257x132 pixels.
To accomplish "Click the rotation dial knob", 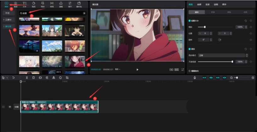I will [220, 40].
